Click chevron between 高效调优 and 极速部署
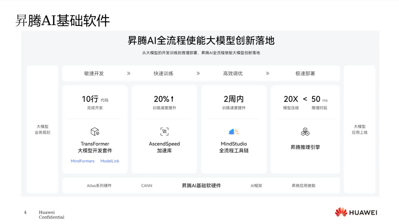 click(x=268, y=73)
